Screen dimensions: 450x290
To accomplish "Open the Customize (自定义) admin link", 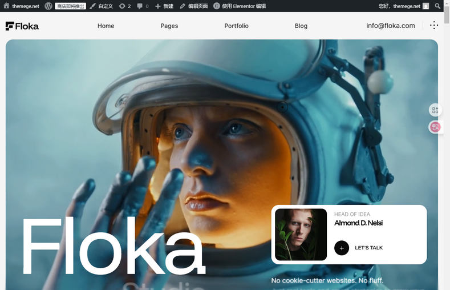I will point(102,6).
